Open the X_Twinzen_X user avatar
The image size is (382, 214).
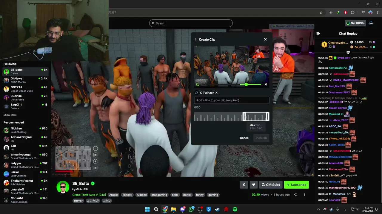[196, 93]
